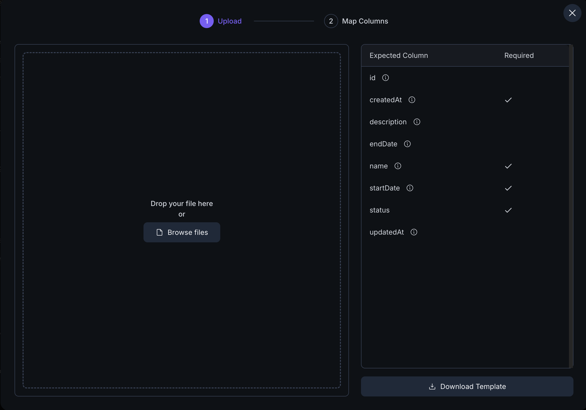Screen dimensions: 586x410
Task: Switch to the Upload step
Action: click(x=229, y=21)
